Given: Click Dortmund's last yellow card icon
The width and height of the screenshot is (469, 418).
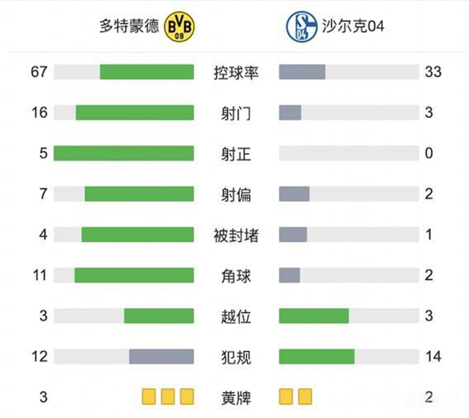Looking at the screenshot, I should (x=187, y=397).
